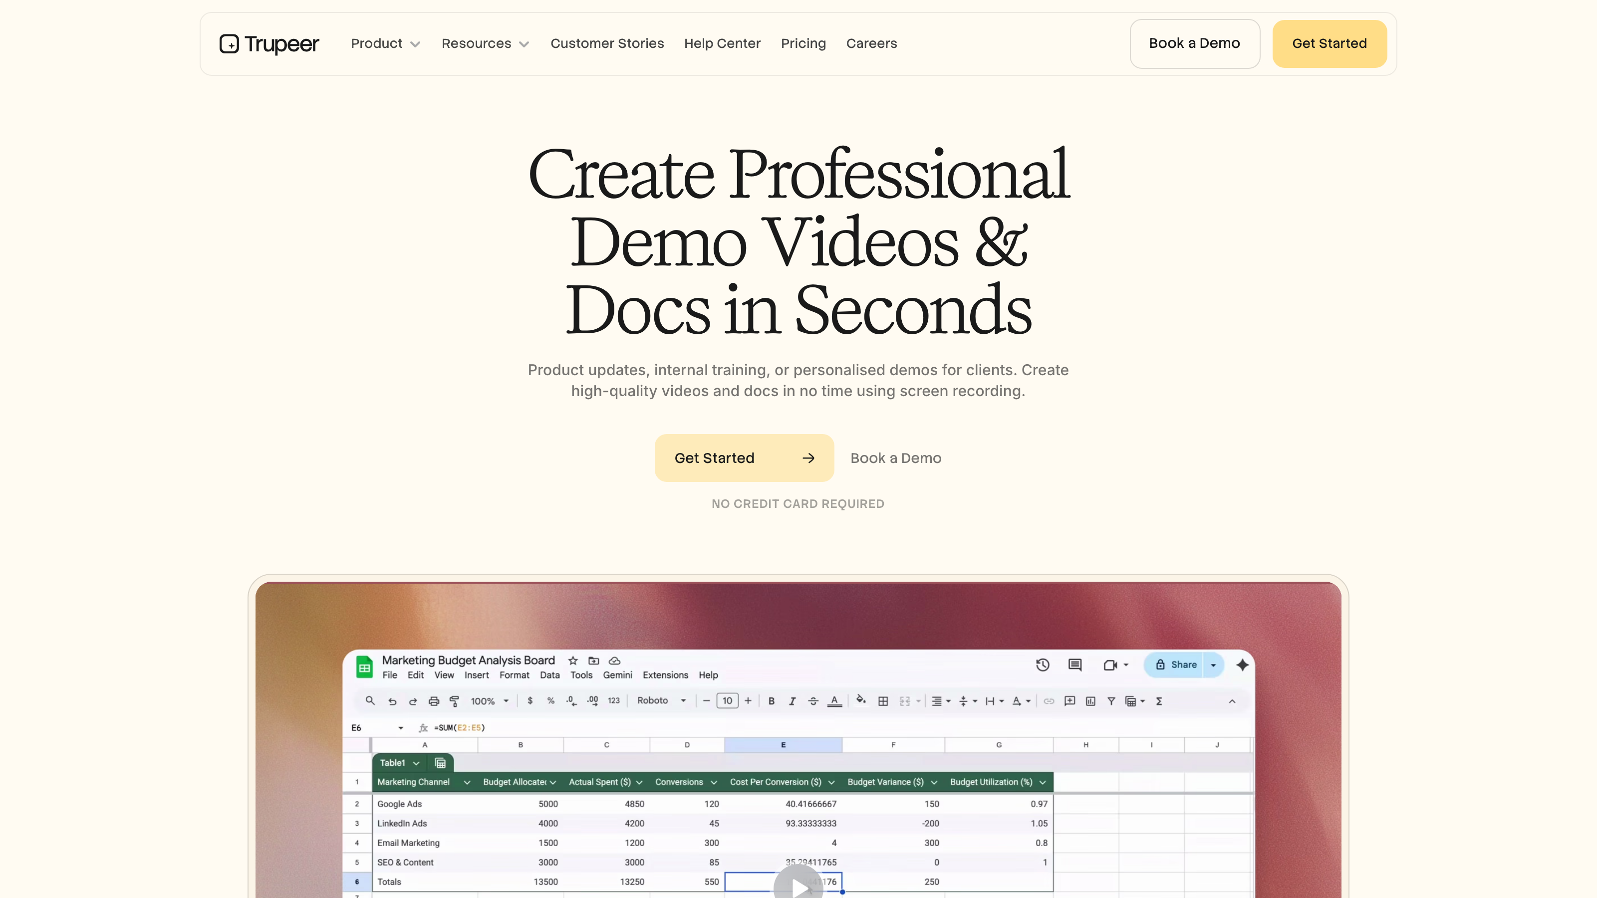Open the comments icon in spreadsheet header
This screenshot has width=1597, height=898.
[1075, 665]
